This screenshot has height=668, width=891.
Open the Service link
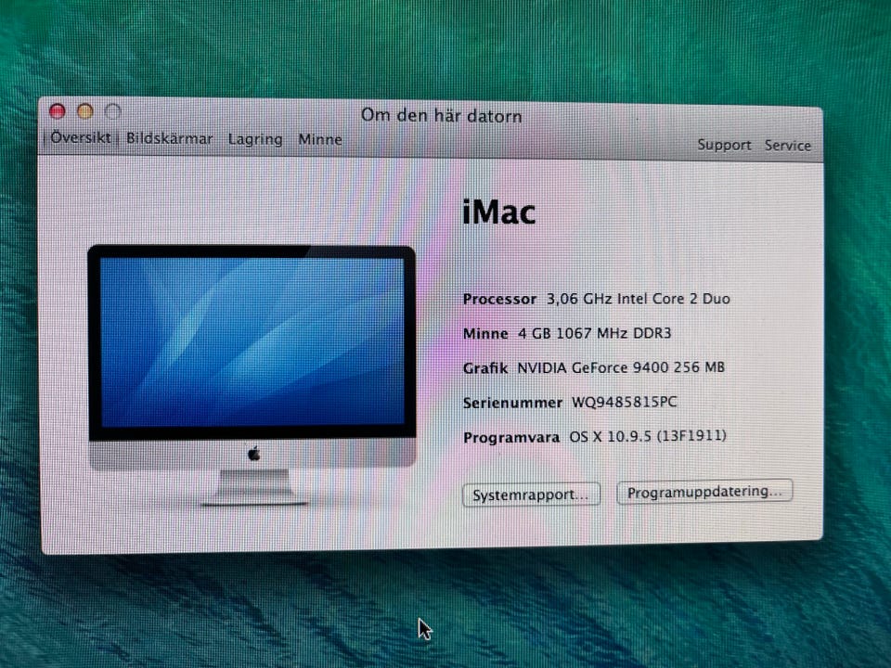[x=788, y=146]
